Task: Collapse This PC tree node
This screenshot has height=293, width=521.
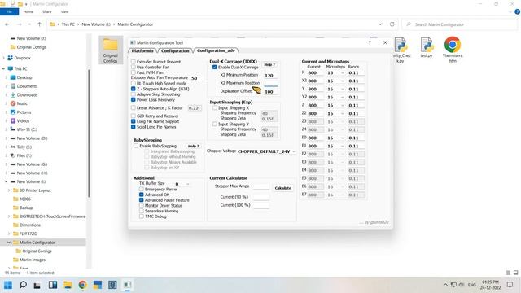Action: point(3,68)
